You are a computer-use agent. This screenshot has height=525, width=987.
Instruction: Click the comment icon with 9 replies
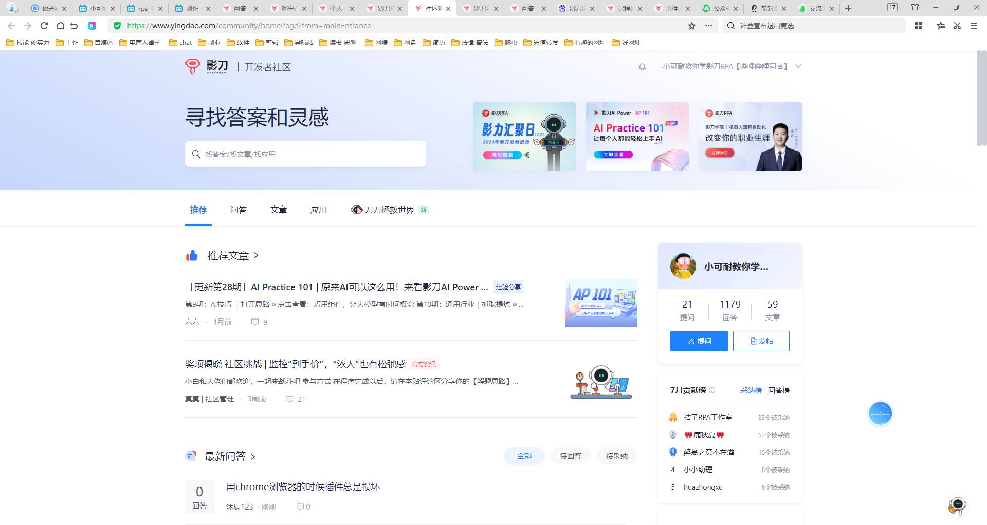[x=254, y=322]
